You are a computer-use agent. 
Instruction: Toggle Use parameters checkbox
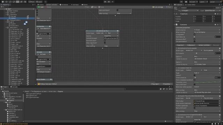(194, 42)
